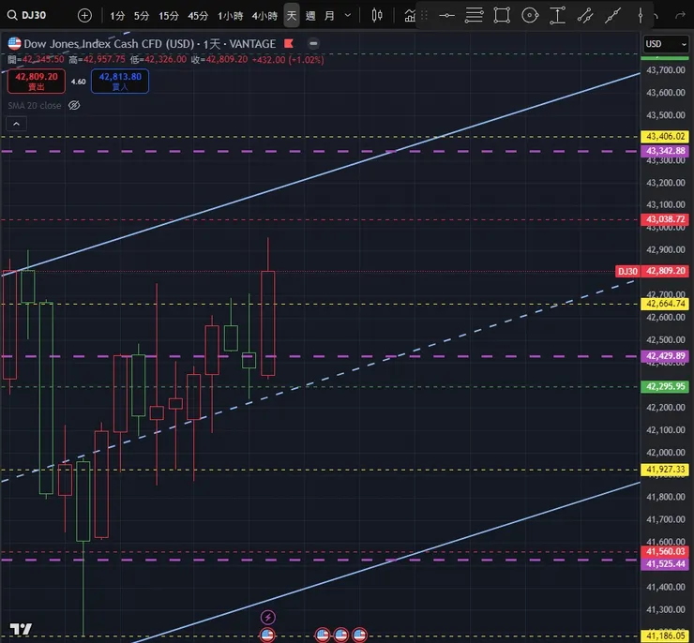Click the Dow Jones Index Cash CFD title
Screen dimensions: 694x643
pos(109,44)
